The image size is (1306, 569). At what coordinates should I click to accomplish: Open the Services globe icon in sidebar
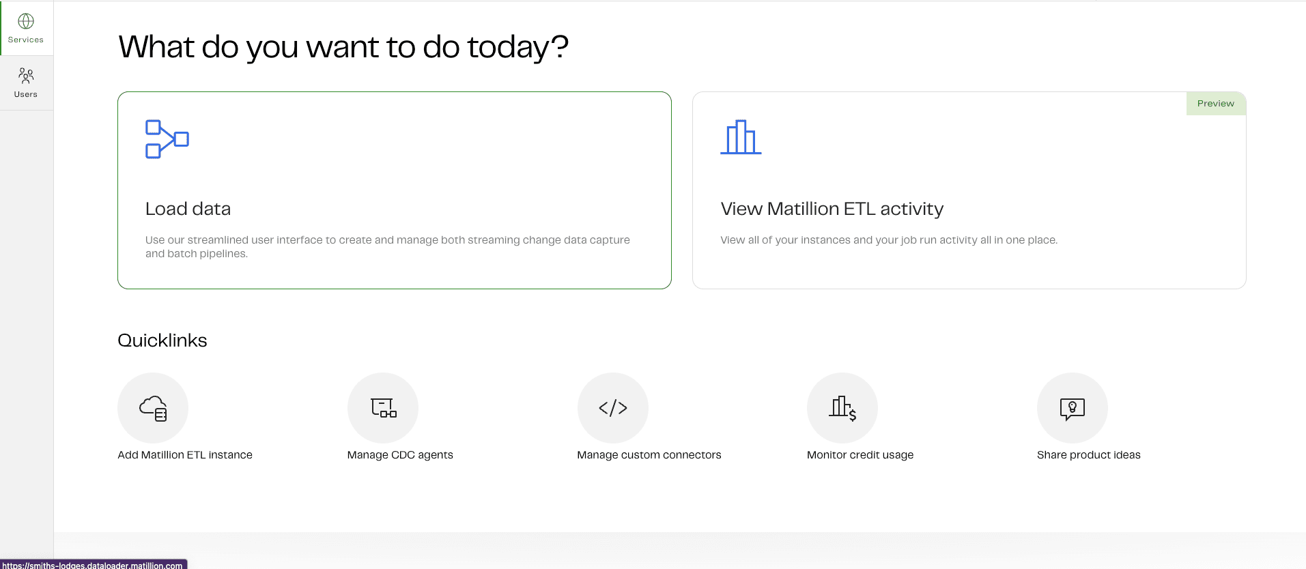26,21
